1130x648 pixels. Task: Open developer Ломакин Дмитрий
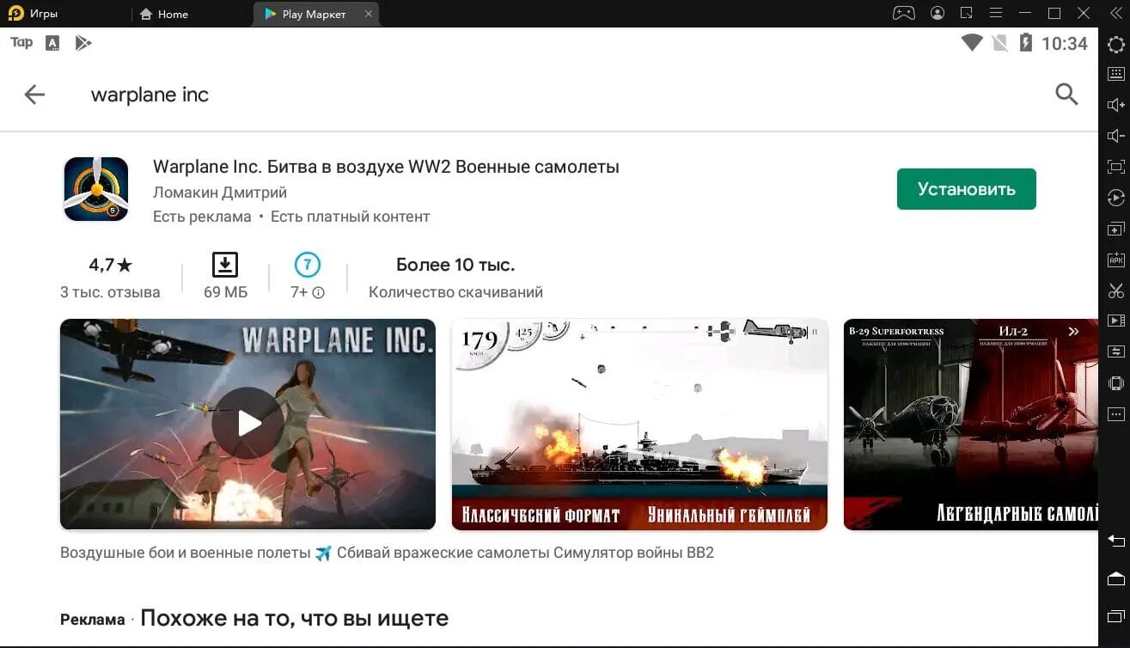[220, 193]
